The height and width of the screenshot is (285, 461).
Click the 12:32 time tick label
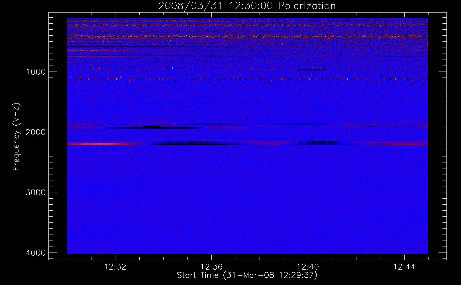click(115, 267)
